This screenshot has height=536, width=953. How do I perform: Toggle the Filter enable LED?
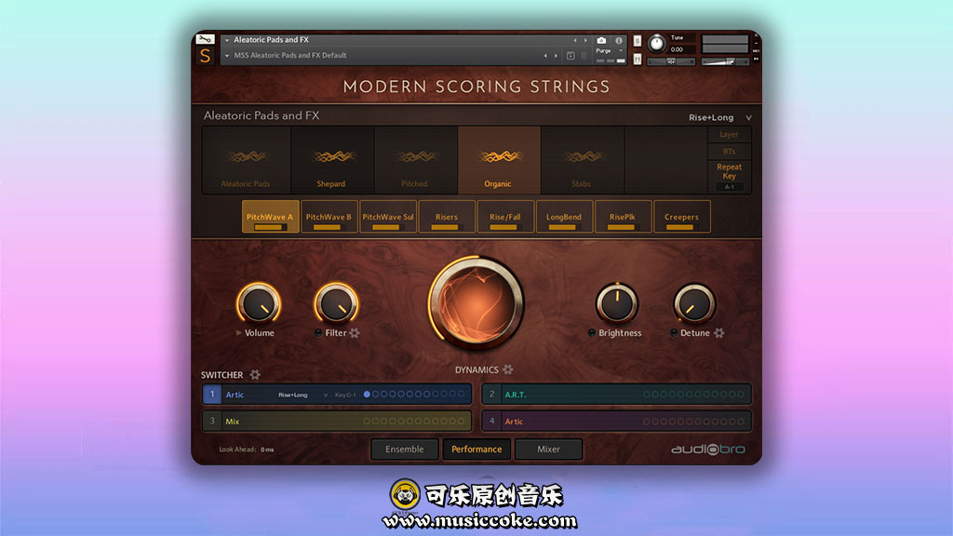tap(318, 333)
